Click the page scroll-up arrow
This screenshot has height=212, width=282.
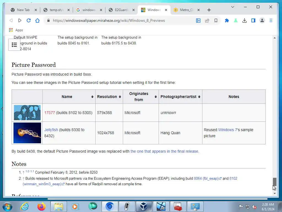point(275,38)
